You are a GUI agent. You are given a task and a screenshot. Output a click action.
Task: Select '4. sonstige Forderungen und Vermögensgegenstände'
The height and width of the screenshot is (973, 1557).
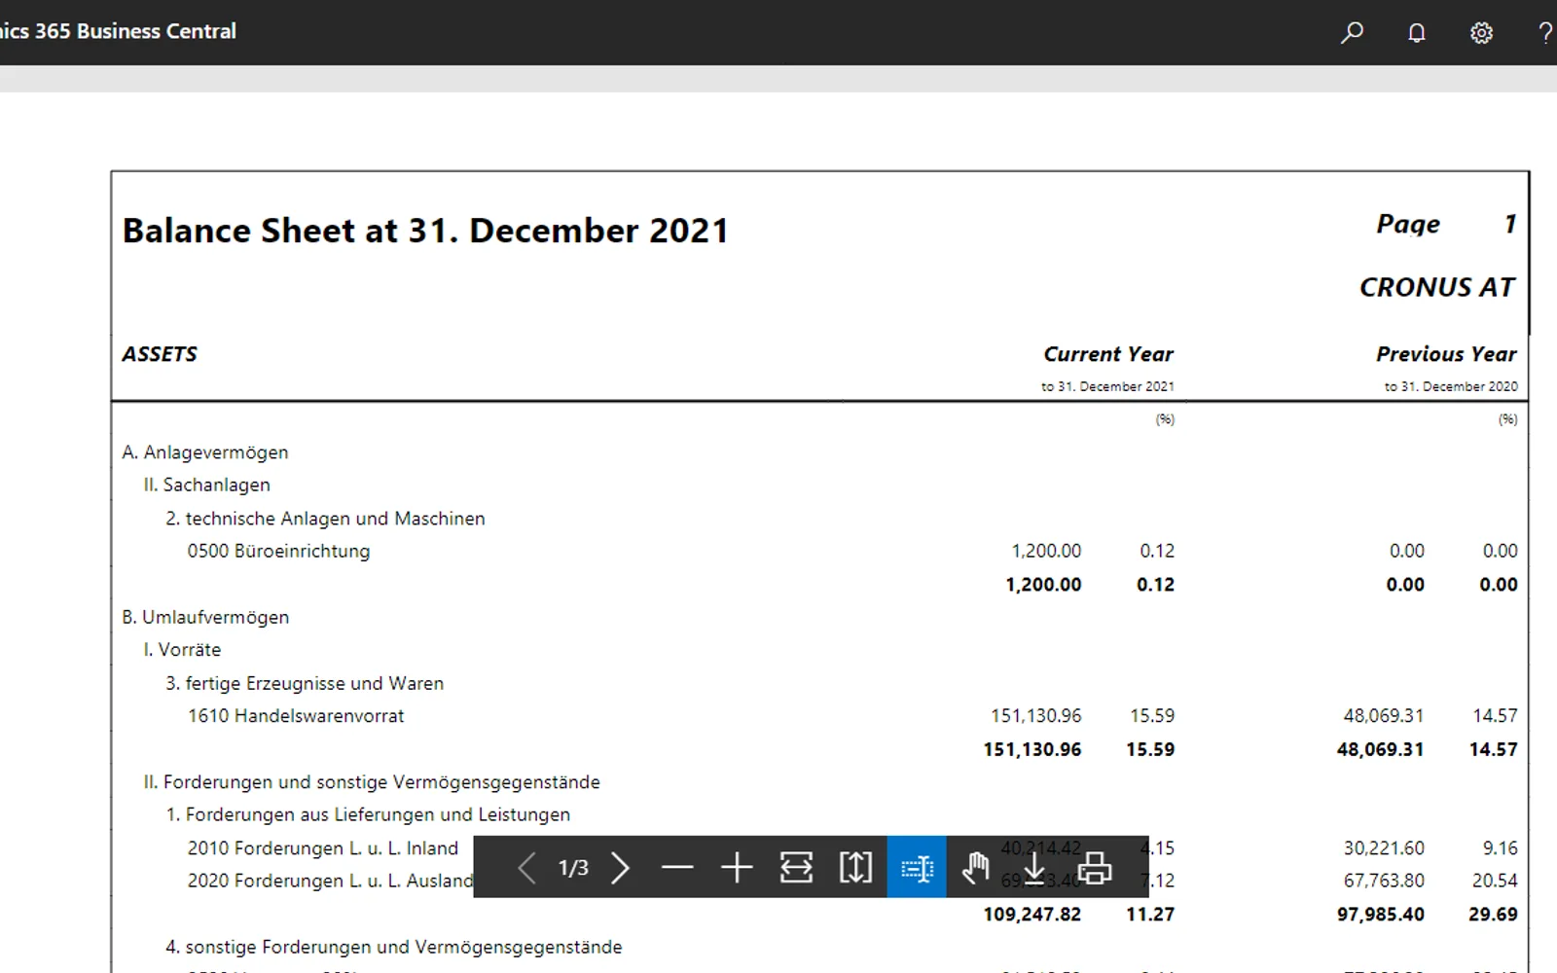[x=393, y=947]
